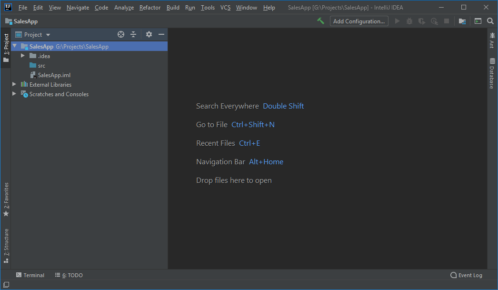
Task: Open the Ant tool window
Action: point(492,40)
